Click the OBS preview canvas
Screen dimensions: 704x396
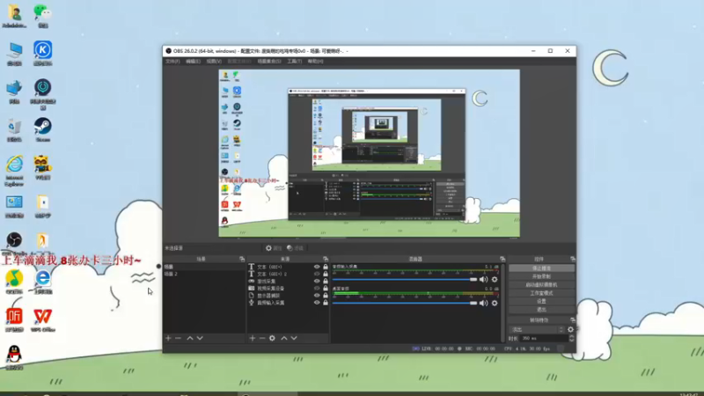pos(369,153)
